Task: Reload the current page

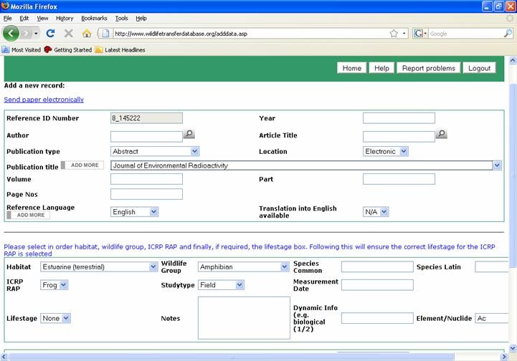Action: pyautogui.click(x=50, y=33)
